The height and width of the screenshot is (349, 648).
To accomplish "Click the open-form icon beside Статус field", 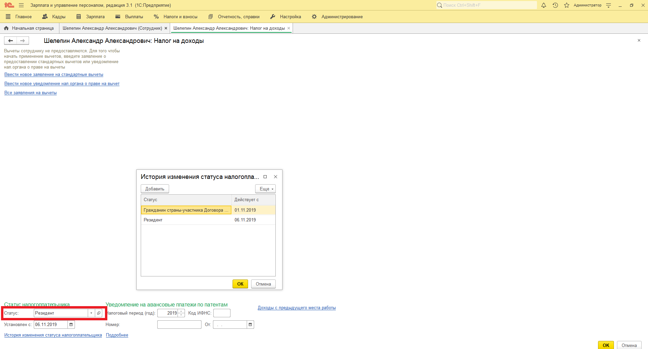I will click(99, 313).
